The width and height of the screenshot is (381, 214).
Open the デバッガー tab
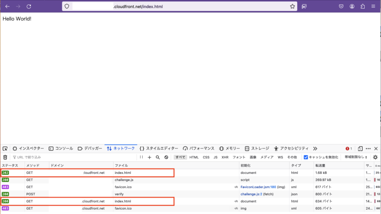click(90, 148)
